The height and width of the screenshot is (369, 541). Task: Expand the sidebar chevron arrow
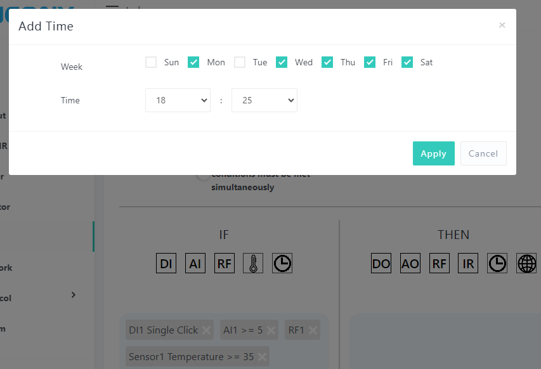click(x=74, y=295)
